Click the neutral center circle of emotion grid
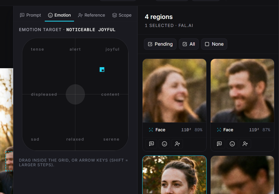This screenshot has height=194, width=279. (x=75, y=94)
